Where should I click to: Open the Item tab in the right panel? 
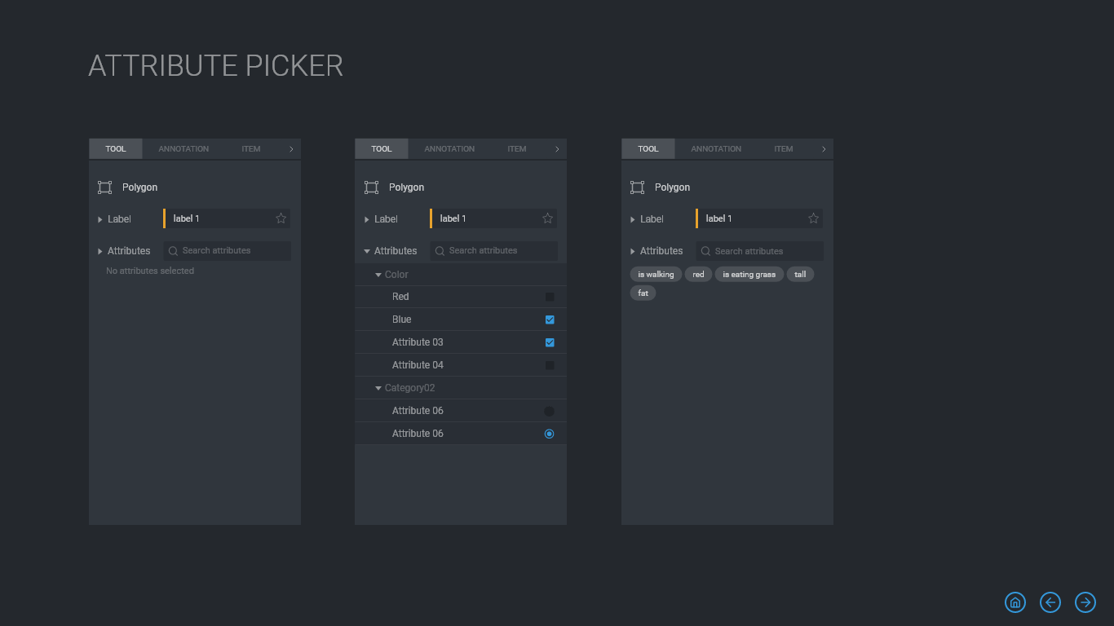pos(784,149)
